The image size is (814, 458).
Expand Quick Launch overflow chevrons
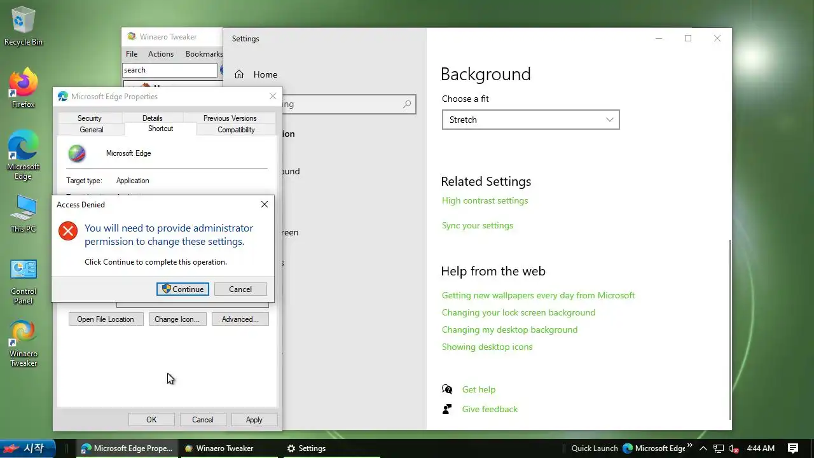(690, 447)
